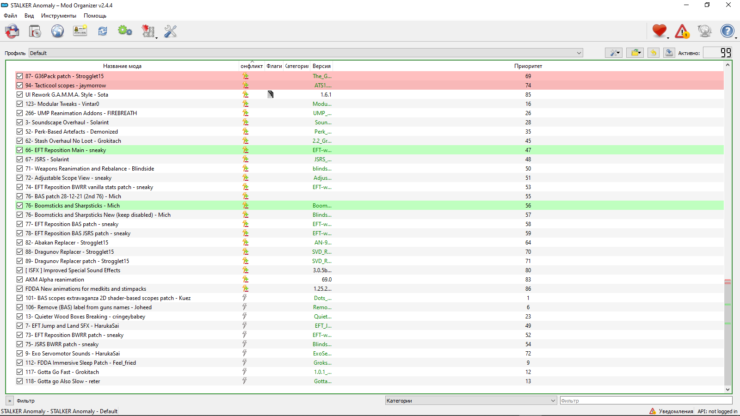Viewport: 740px width, 416px height.
Task: Expand the filter panel with » button
Action: point(10,401)
